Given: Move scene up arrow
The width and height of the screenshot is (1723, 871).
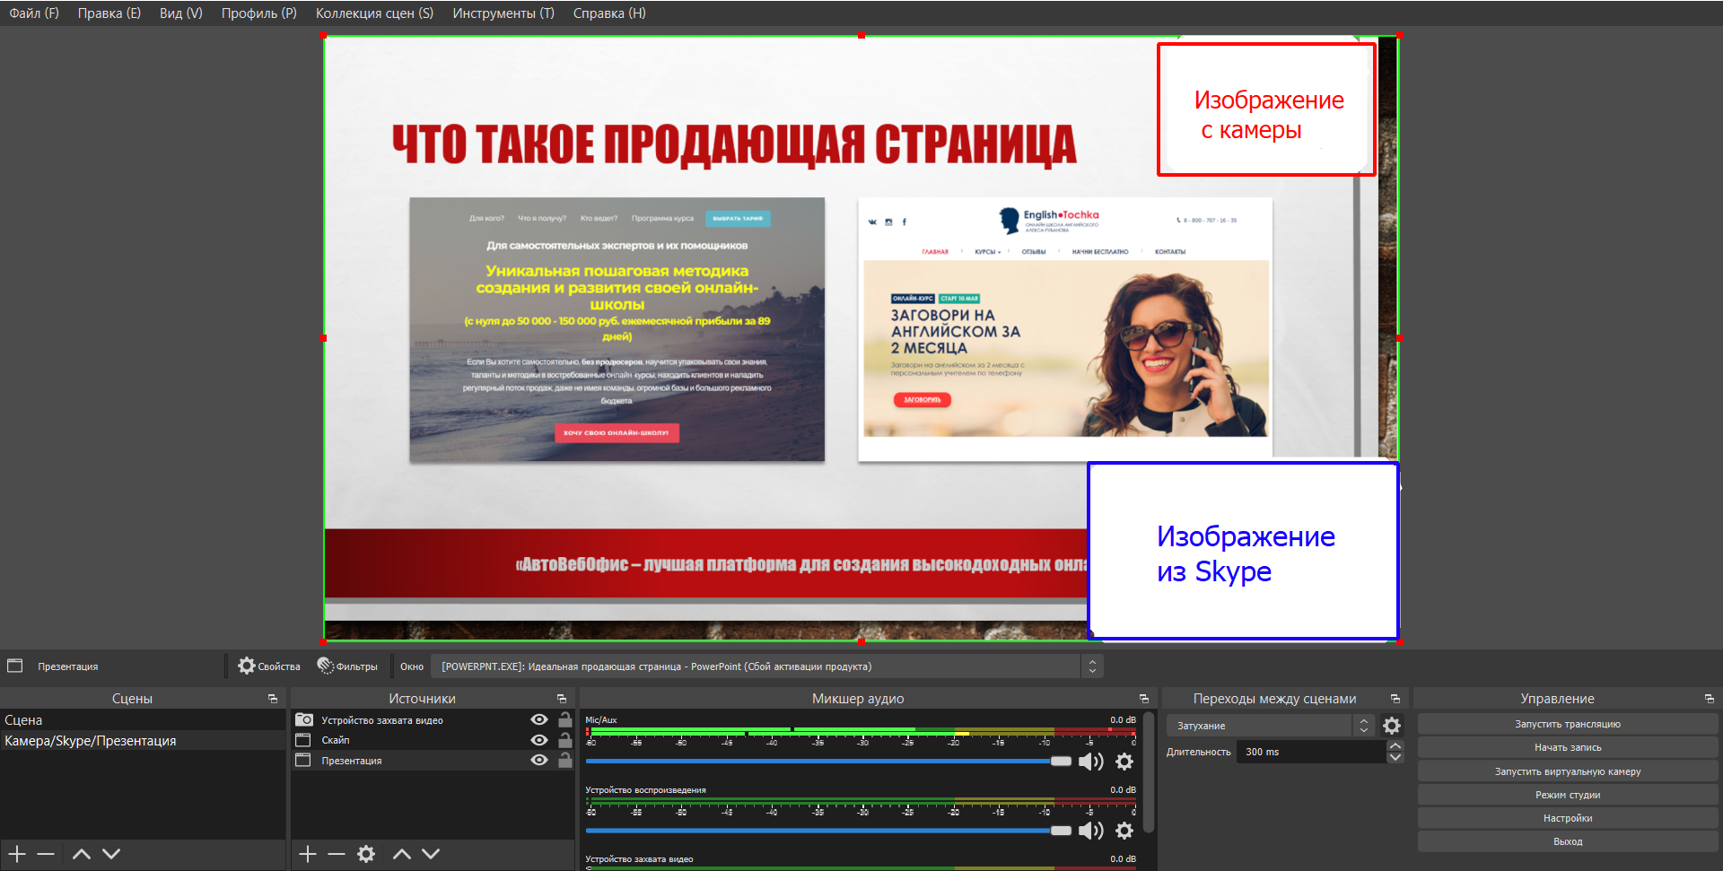Looking at the screenshot, I should point(82,854).
